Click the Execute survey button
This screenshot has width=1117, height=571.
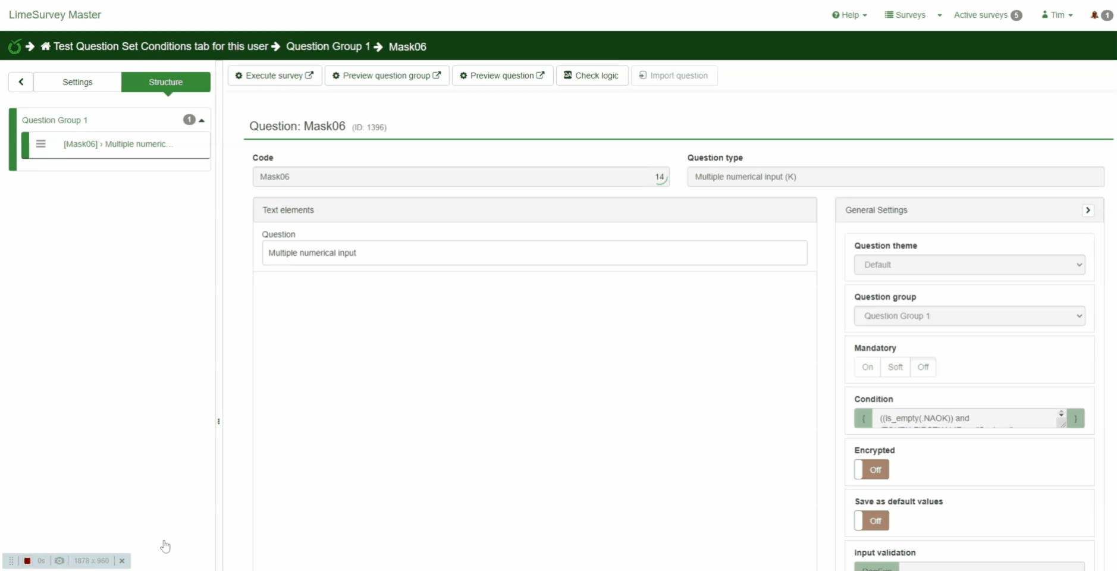[275, 76]
